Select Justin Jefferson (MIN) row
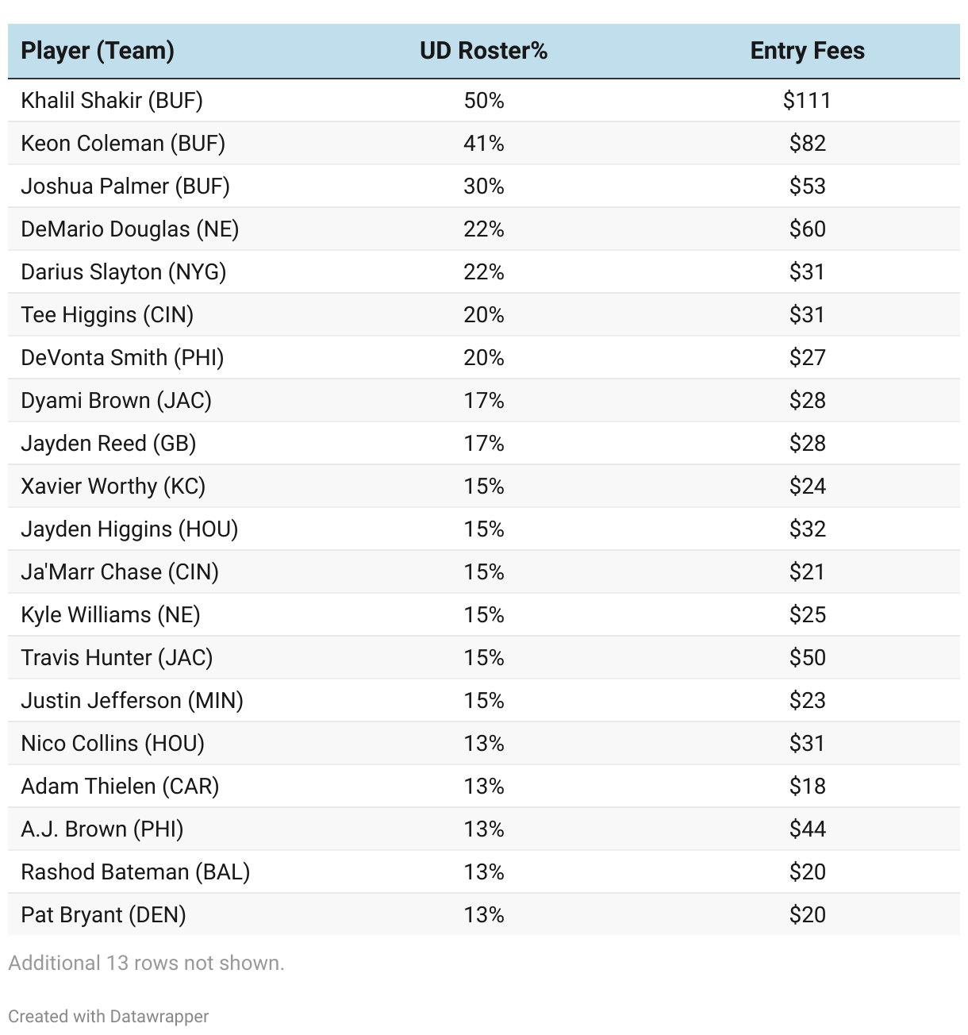The height and width of the screenshot is (1035, 968). 484,700
